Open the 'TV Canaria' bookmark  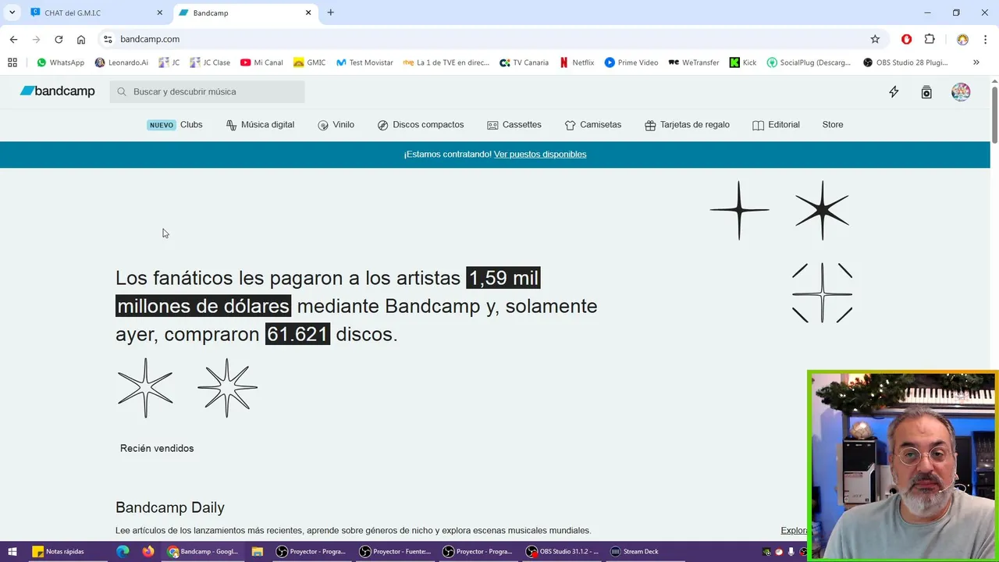(x=524, y=62)
